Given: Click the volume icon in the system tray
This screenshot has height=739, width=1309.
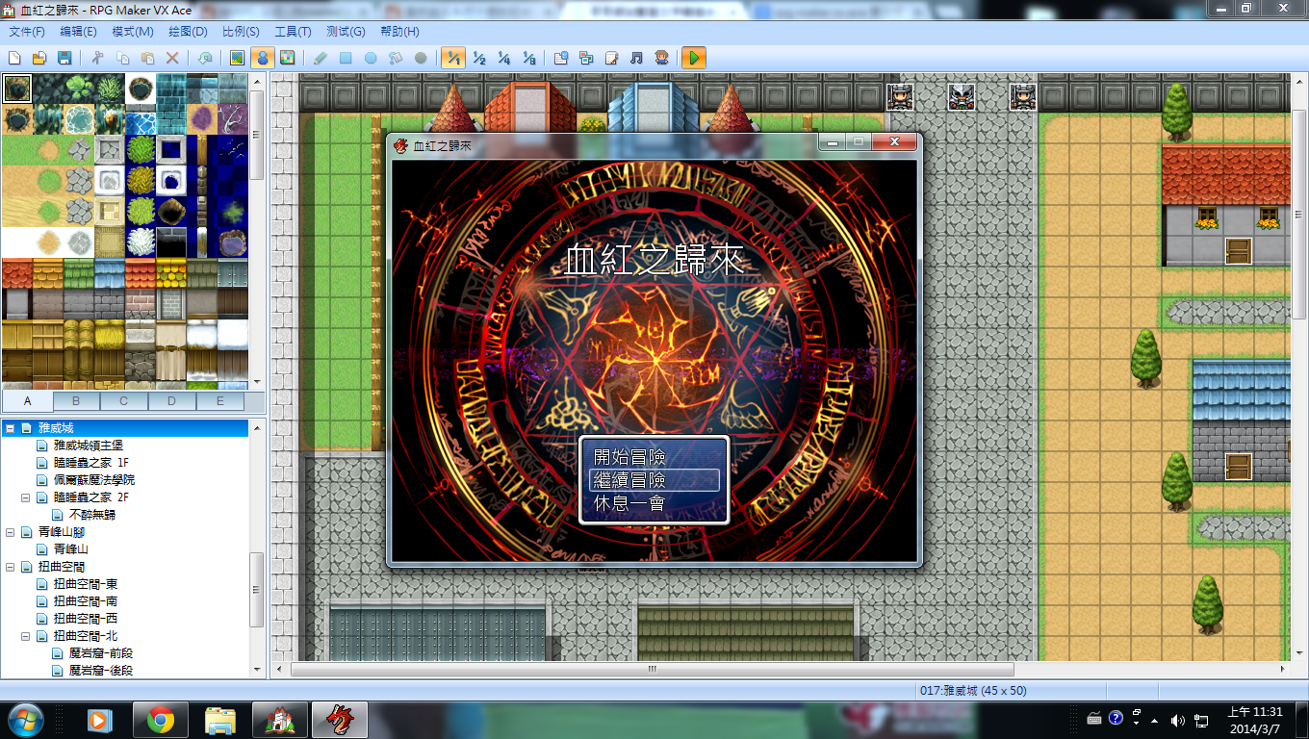Looking at the screenshot, I should click(x=1178, y=720).
